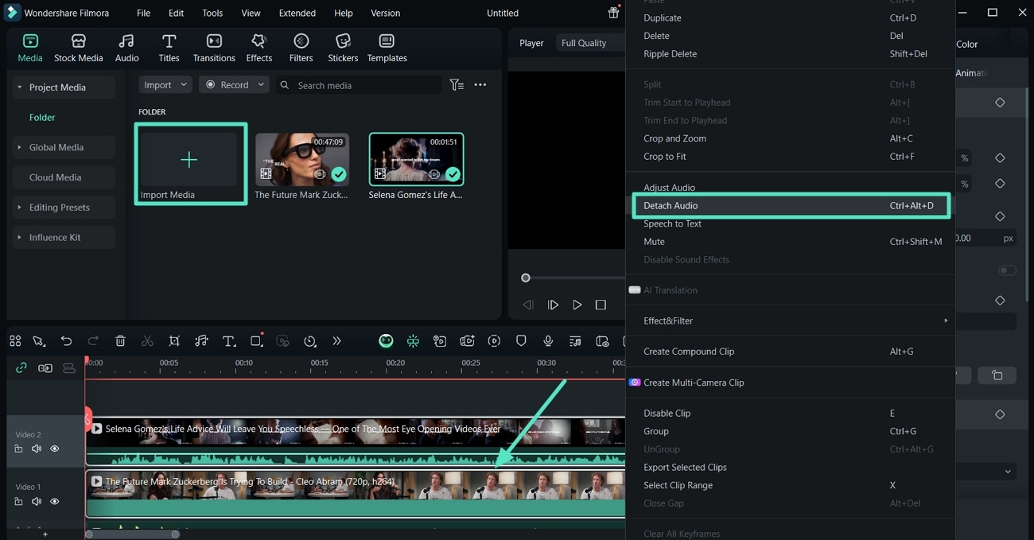Click the gift icon in title bar
The width and height of the screenshot is (1034, 540).
[x=613, y=13]
